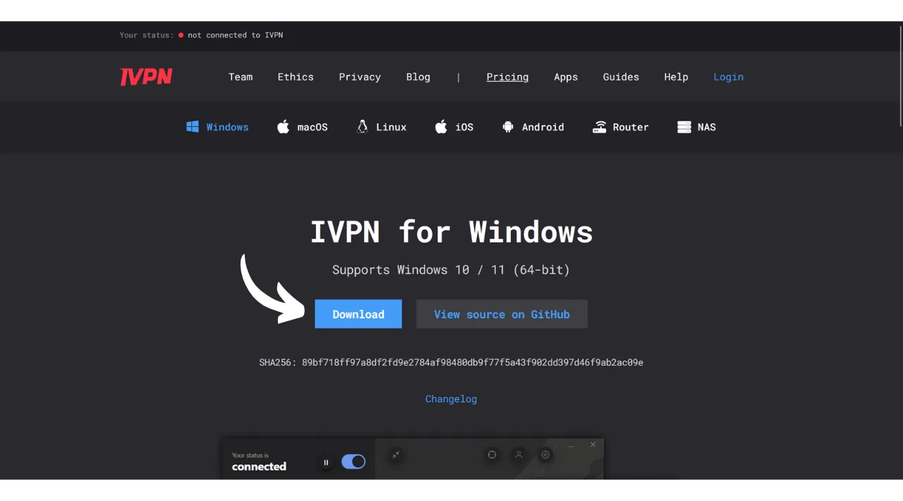Click the minimize-view arrows icon in preview
The image size is (903, 501).
tap(396, 455)
